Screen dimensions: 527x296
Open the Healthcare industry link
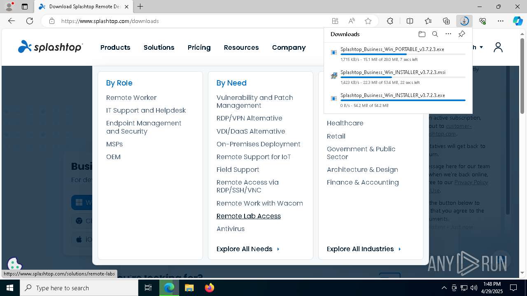click(x=345, y=123)
